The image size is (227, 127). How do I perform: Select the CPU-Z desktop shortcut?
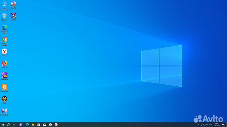14,17
